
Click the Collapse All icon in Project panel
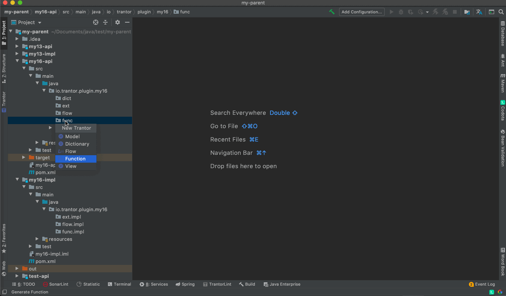click(105, 22)
